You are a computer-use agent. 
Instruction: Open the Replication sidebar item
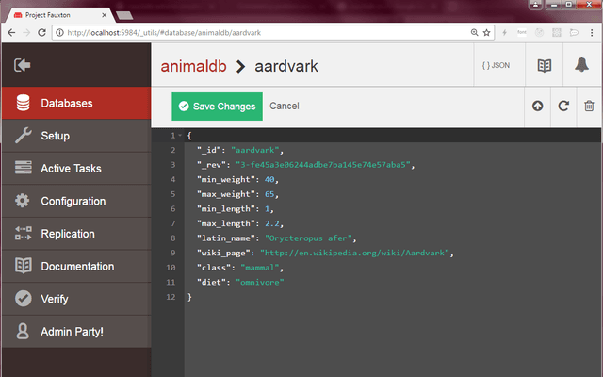pos(76,234)
